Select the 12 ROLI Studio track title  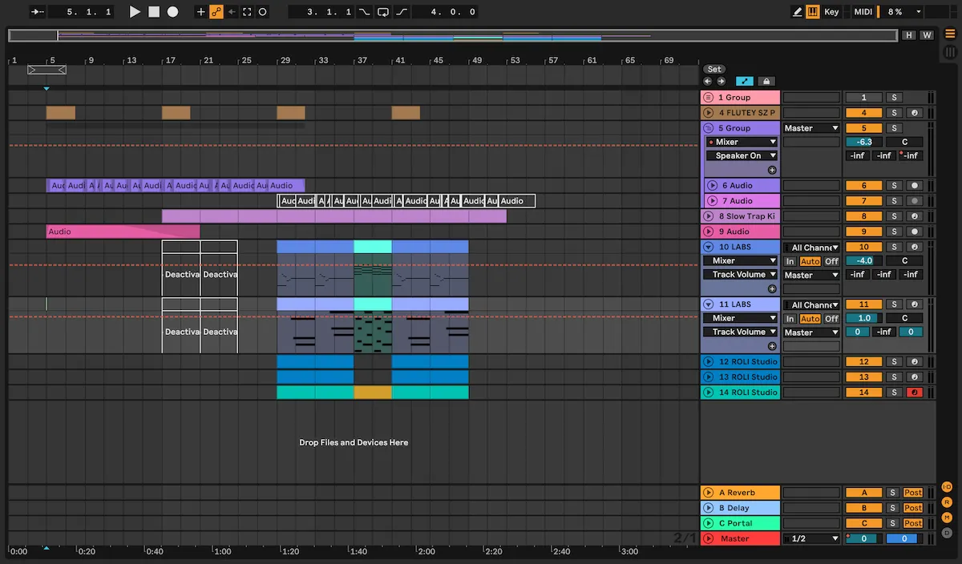pos(747,361)
